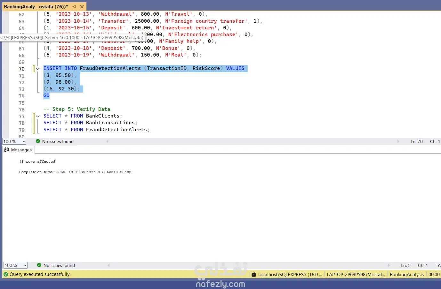This screenshot has width=441, height=289.
Task: Click the '2023-10-13' date string
Action: (74, 14)
